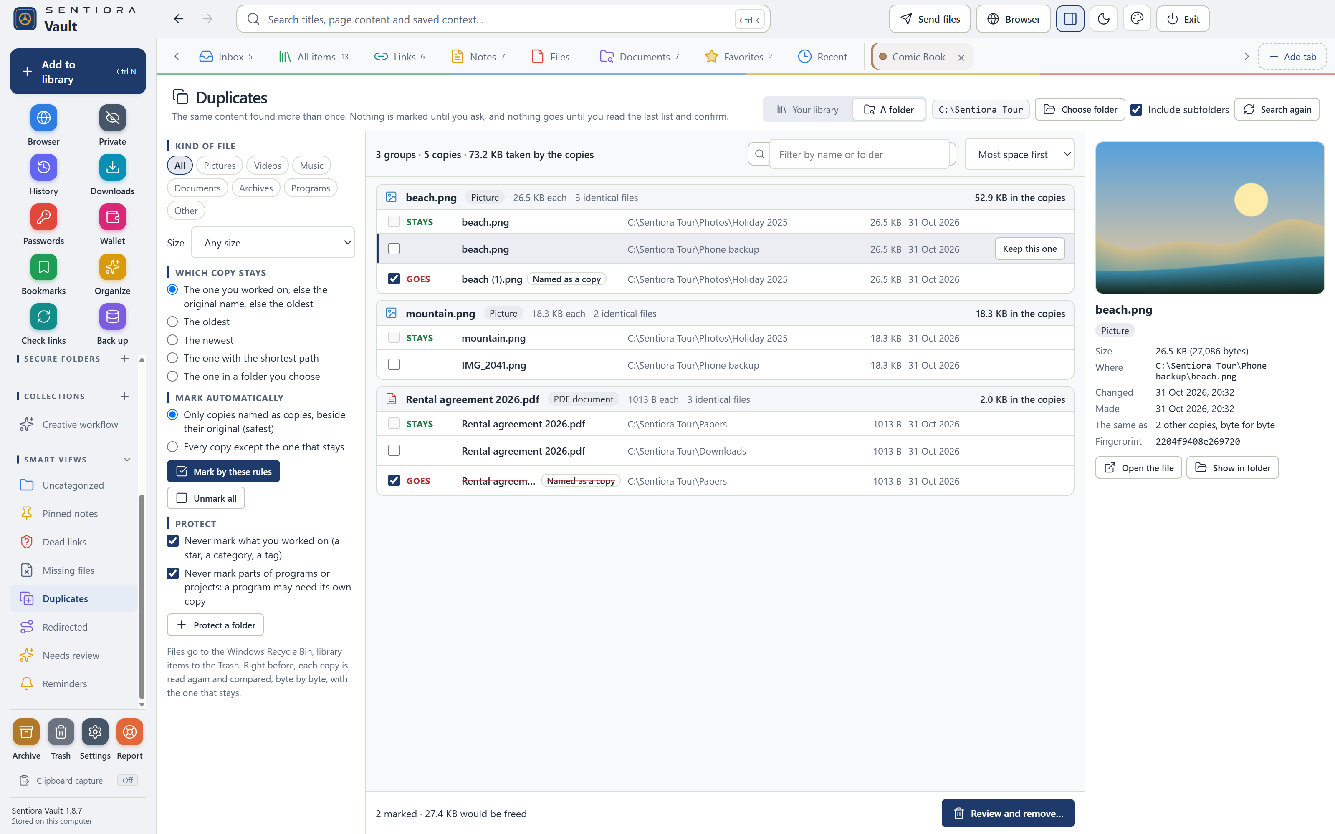Check Rental agreement in Downloads
This screenshot has height=834, width=1335.
click(394, 451)
